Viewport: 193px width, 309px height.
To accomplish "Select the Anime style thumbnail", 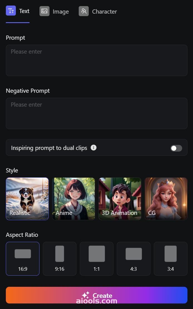I will tap(73, 199).
